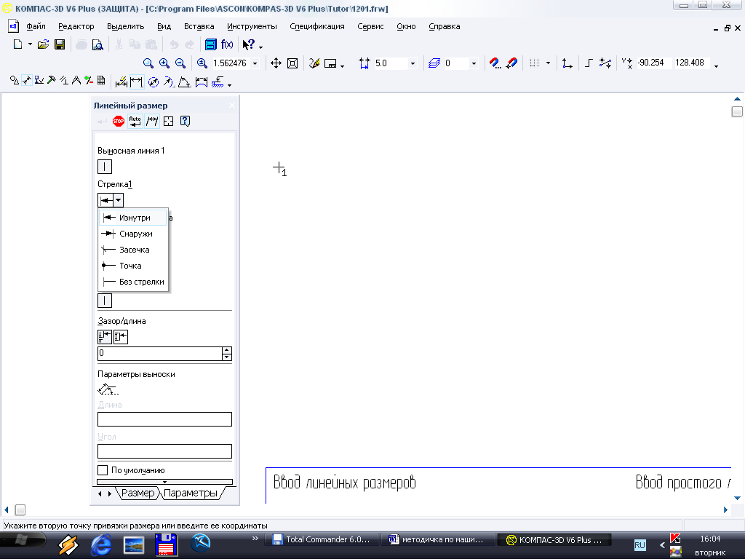Image resolution: width=745 pixels, height=559 pixels.
Task: Activate the pan (move view) tool
Action: tap(276, 63)
